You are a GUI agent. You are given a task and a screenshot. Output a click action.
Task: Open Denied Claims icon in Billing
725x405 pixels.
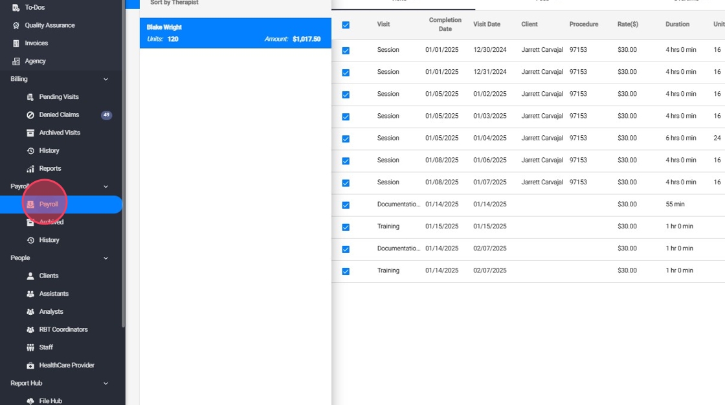pos(30,115)
